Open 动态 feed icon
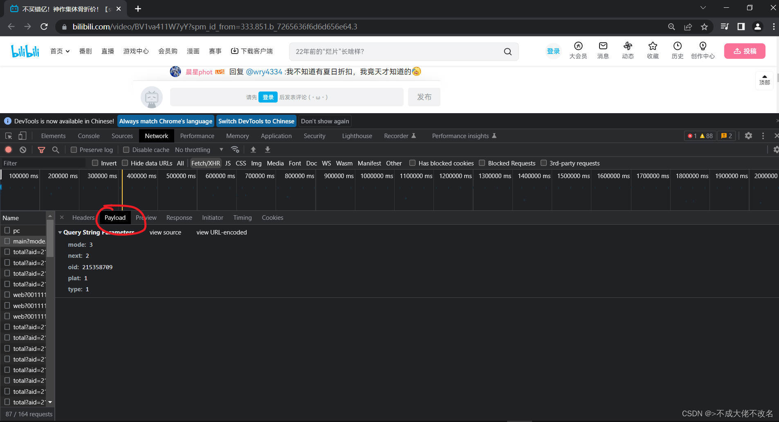The height and width of the screenshot is (422, 779). (x=628, y=51)
